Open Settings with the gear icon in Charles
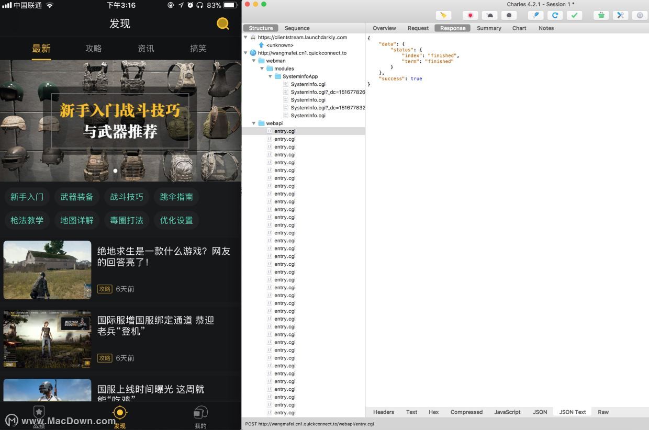This screenshot has width=649, height=430. click(x=640, y=15)
